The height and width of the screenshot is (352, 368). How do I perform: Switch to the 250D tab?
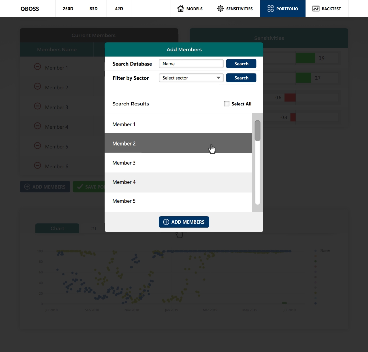(x=68, y=8)
